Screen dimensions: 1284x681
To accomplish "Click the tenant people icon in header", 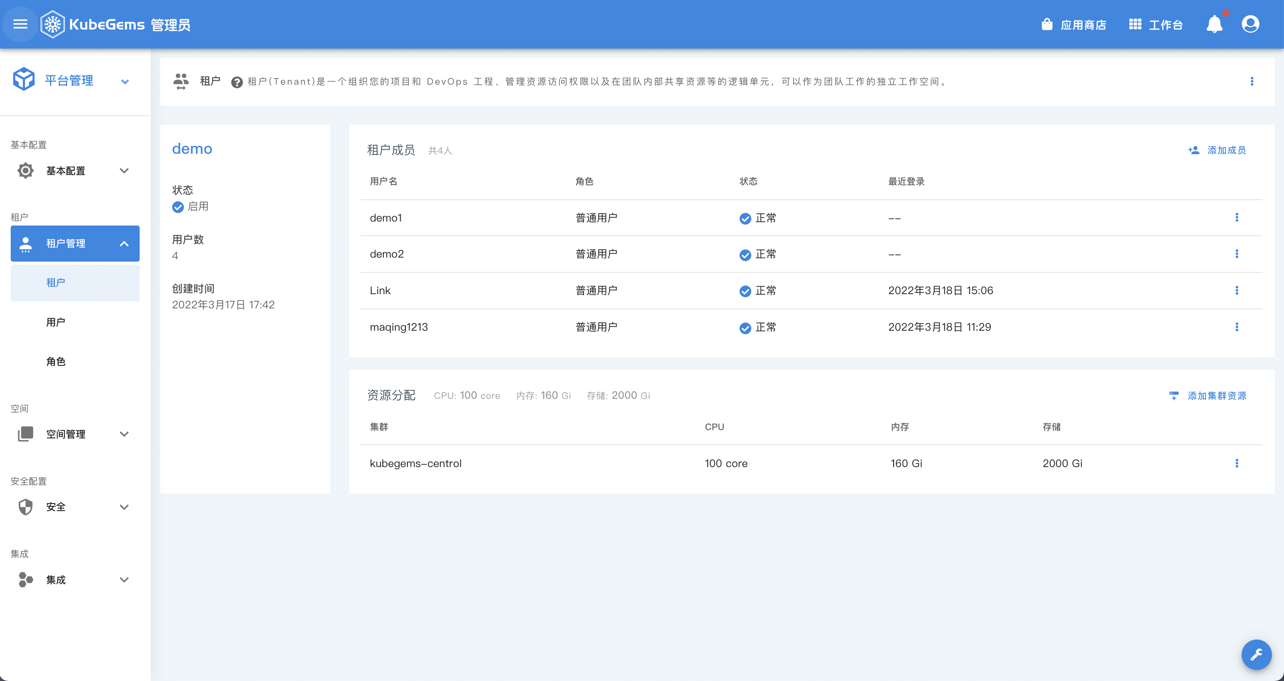I will click(x=181, y=81).
